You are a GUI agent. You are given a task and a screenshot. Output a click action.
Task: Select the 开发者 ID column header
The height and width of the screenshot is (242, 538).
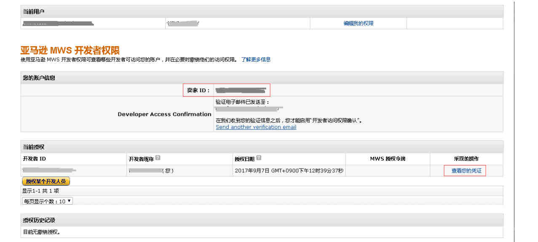click(x=34, y=159)
